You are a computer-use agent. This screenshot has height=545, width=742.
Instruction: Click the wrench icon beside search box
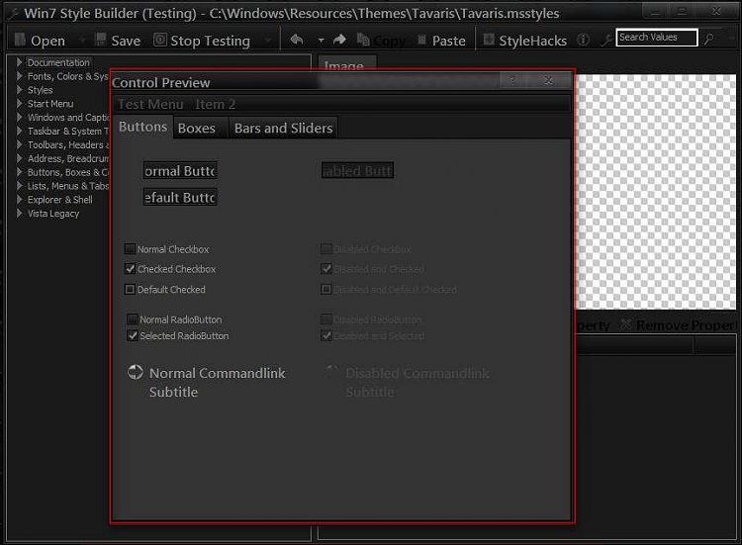coord(605,41)
